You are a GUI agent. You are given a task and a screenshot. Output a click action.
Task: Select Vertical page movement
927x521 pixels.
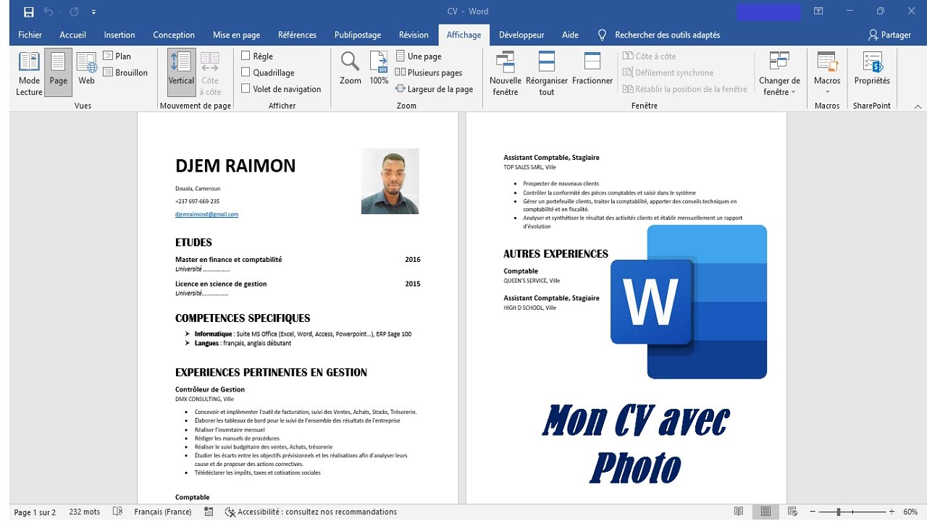pos(181,73)
